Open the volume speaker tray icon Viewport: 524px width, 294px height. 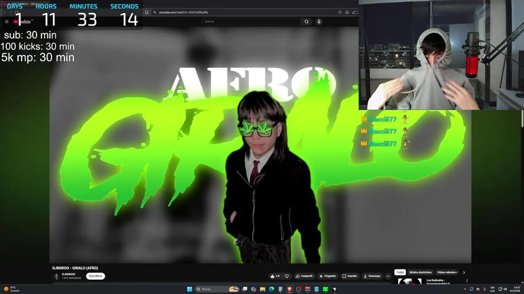point(505,289)
